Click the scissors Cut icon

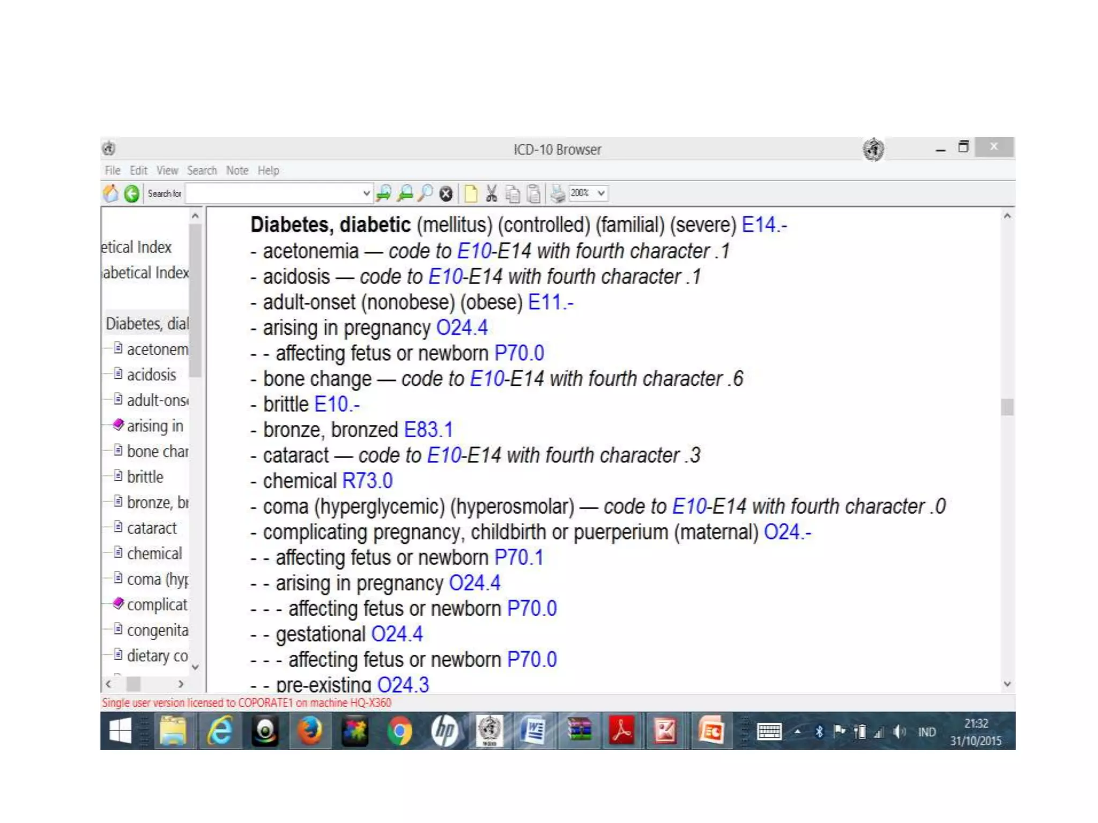pos(491,193)
